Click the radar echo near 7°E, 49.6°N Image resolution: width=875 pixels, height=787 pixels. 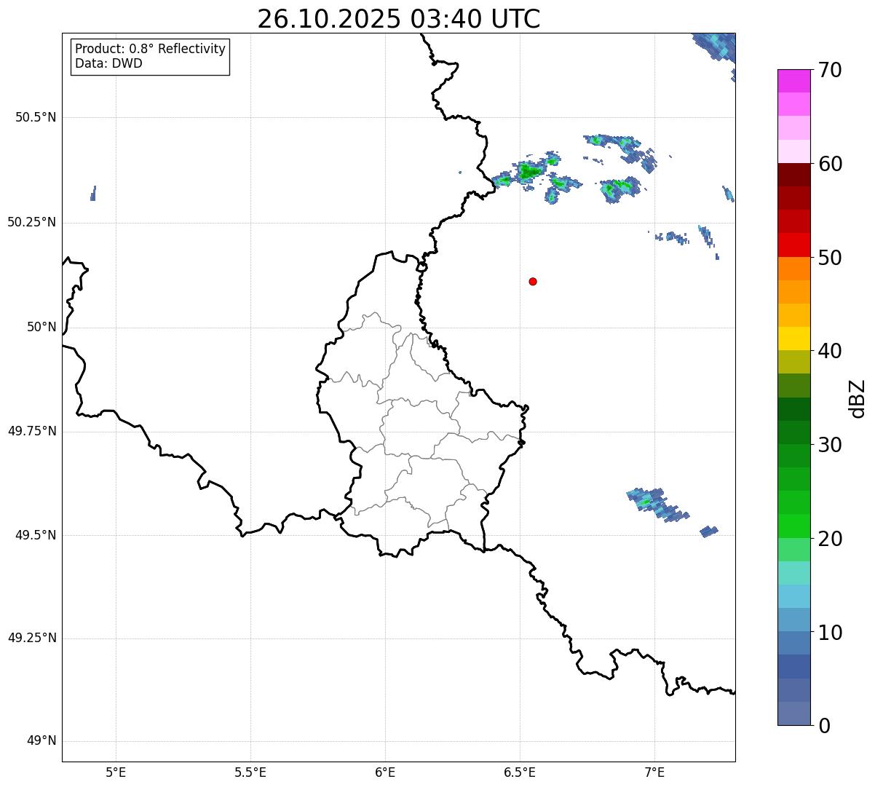click(x=657, y=503)
